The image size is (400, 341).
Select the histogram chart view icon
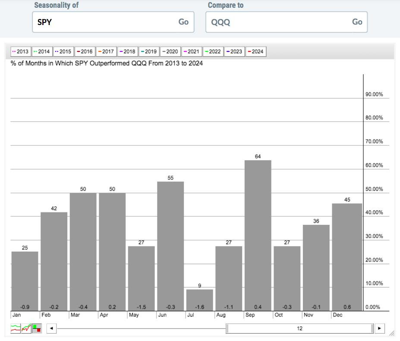click(37, 328)
